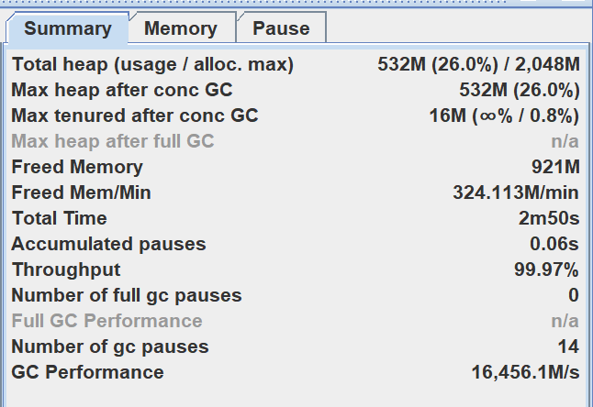Switch to the Memory tab

point(181,28)
